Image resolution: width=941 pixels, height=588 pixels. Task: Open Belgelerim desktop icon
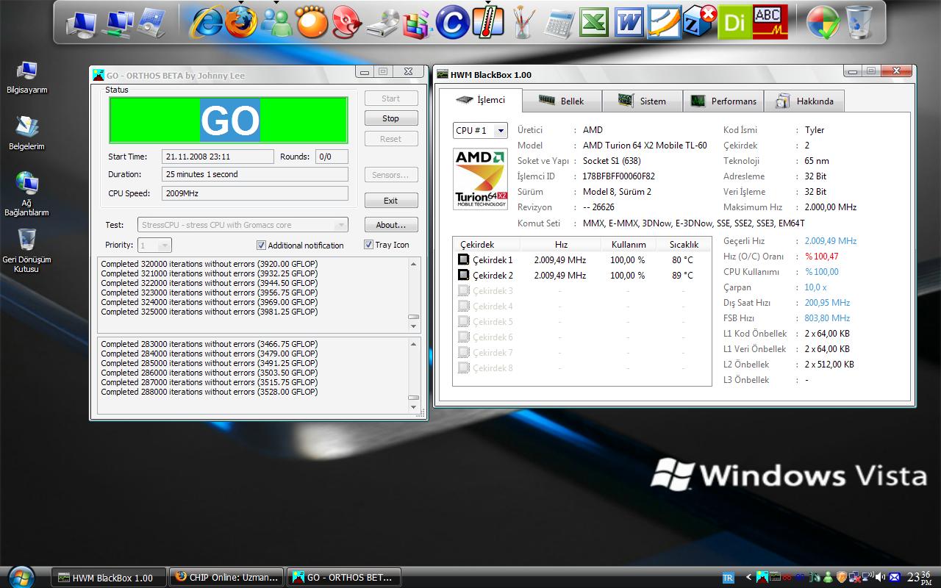point(26,133)
